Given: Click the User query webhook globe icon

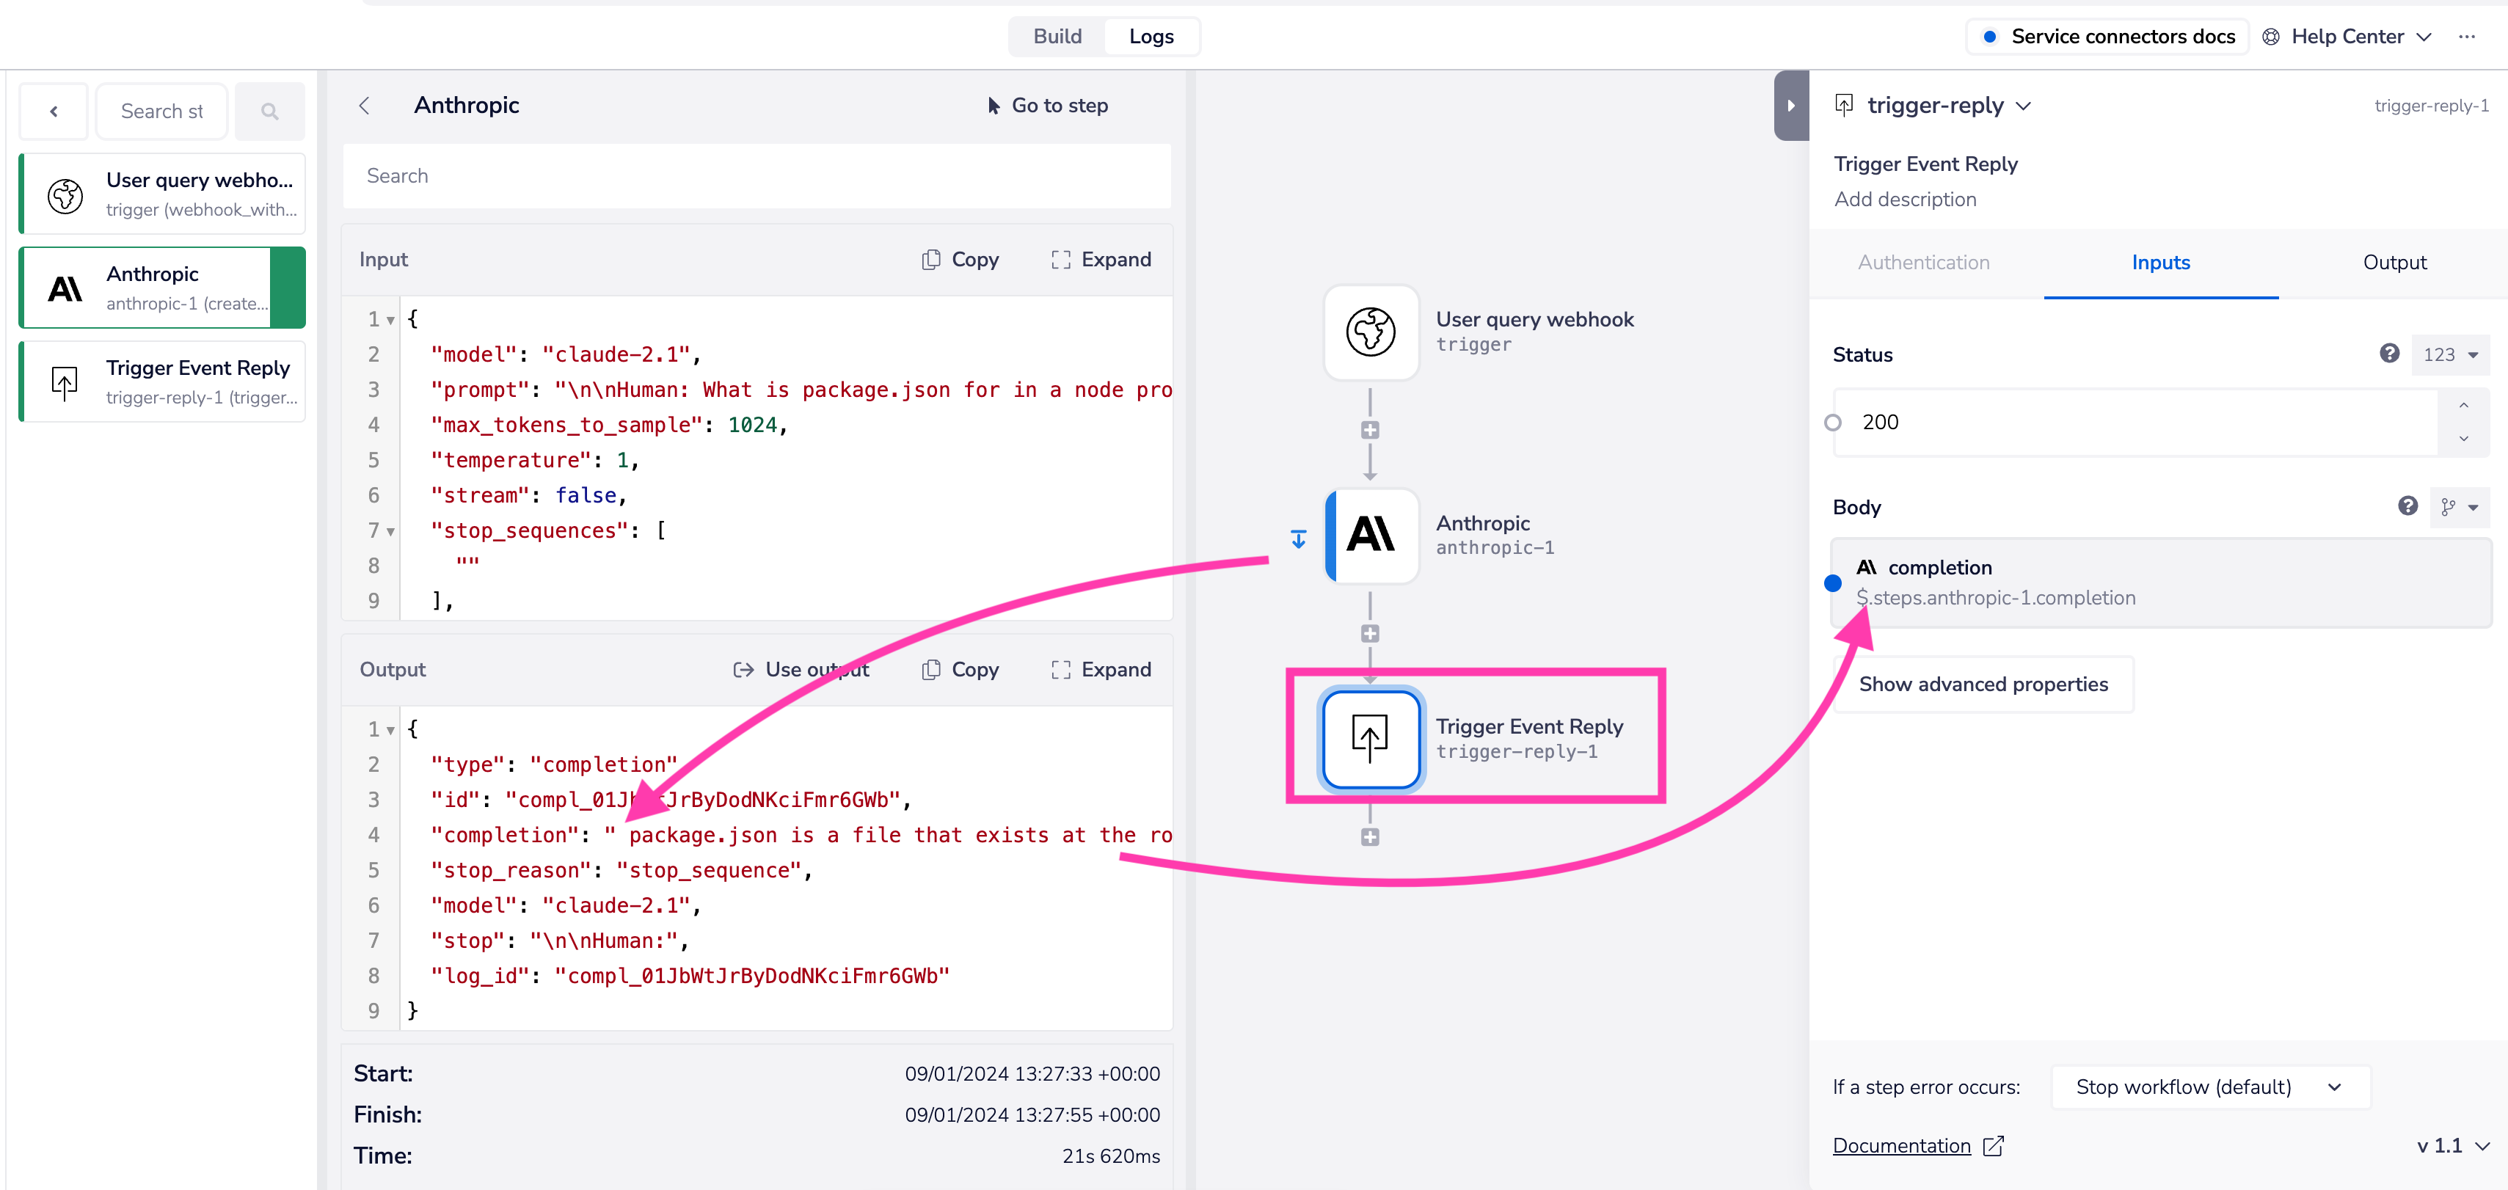Looking at the screenshot, I should click(x=1370, y=331).
